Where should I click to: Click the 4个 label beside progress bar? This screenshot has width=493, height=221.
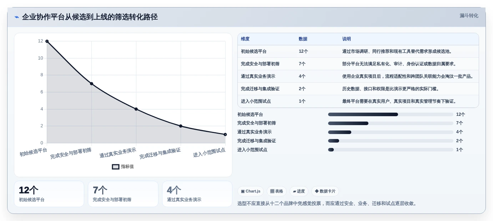click(460, 132)
